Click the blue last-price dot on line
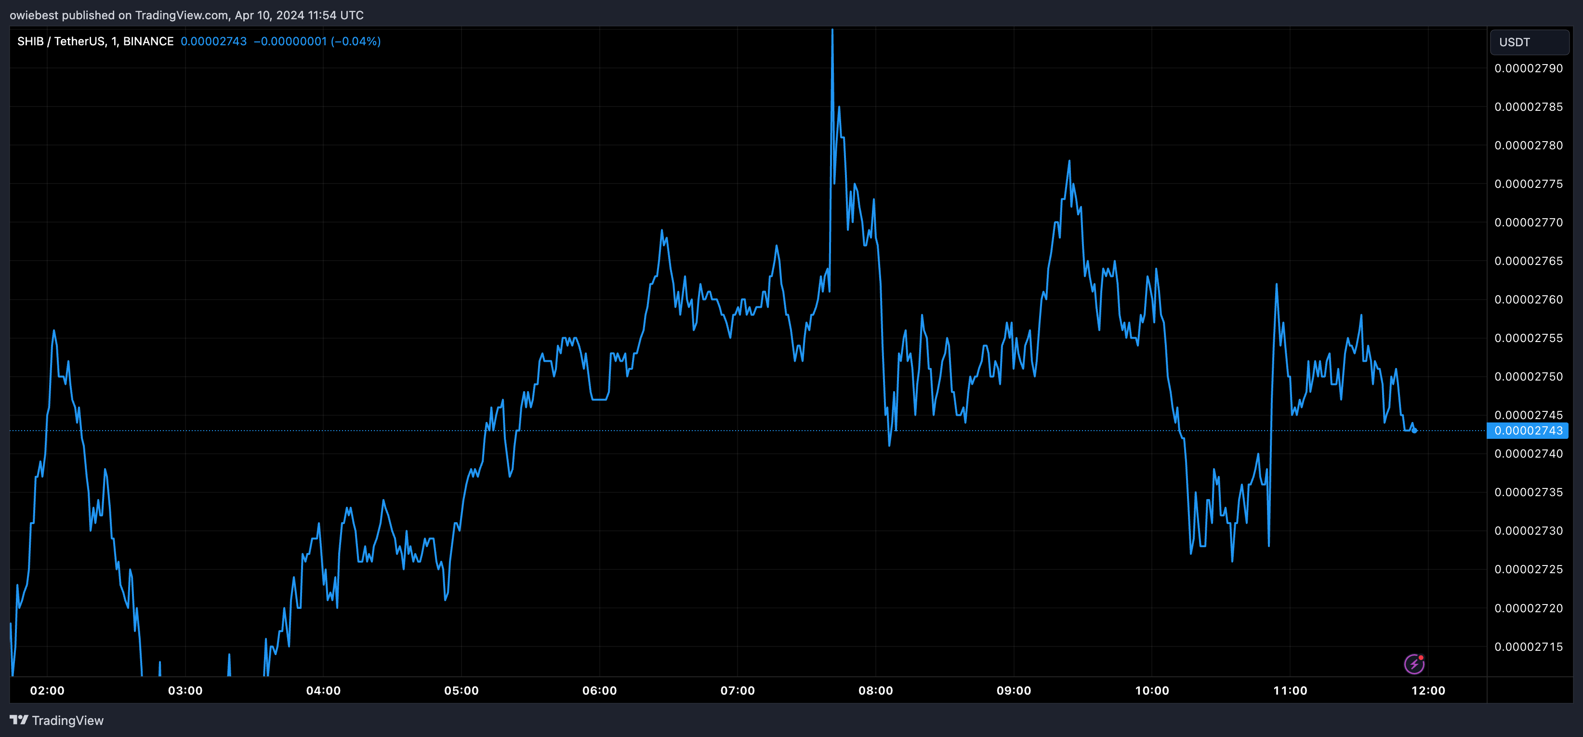1583x737 pixels. pyautogui.click(x=1414, y=430)
